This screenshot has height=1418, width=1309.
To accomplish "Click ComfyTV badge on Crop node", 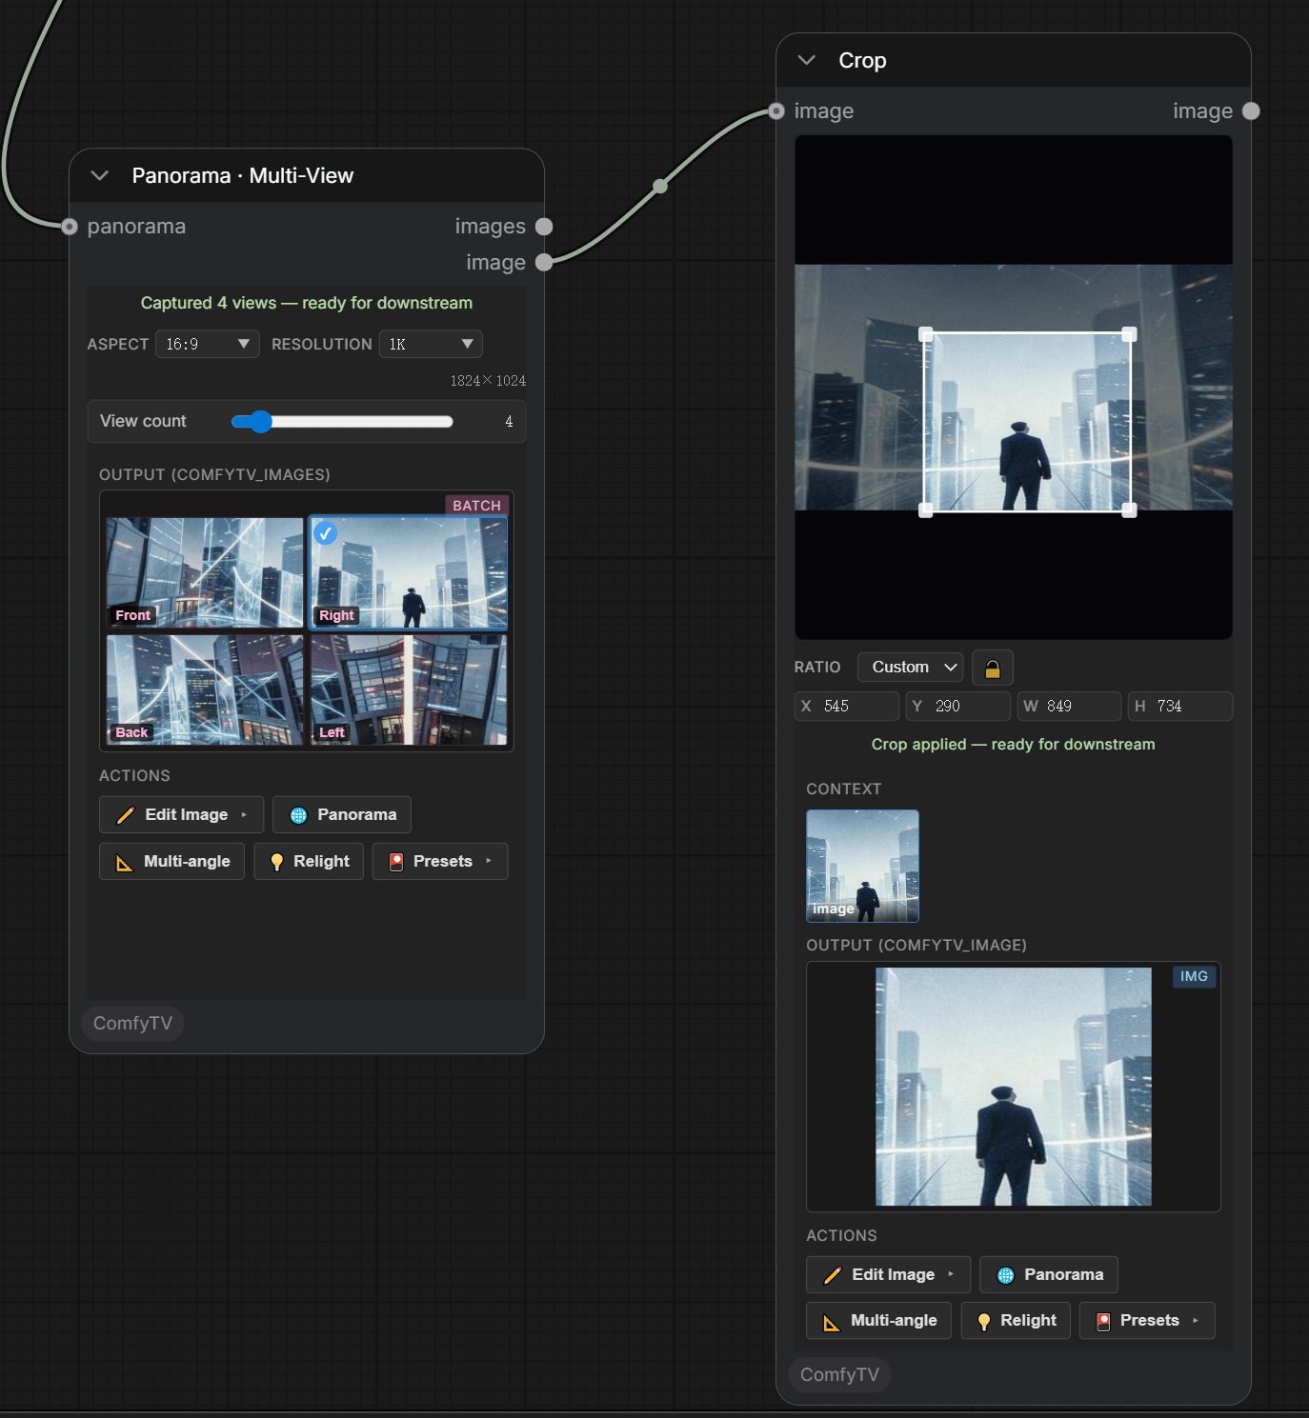I will point(839,1375).
